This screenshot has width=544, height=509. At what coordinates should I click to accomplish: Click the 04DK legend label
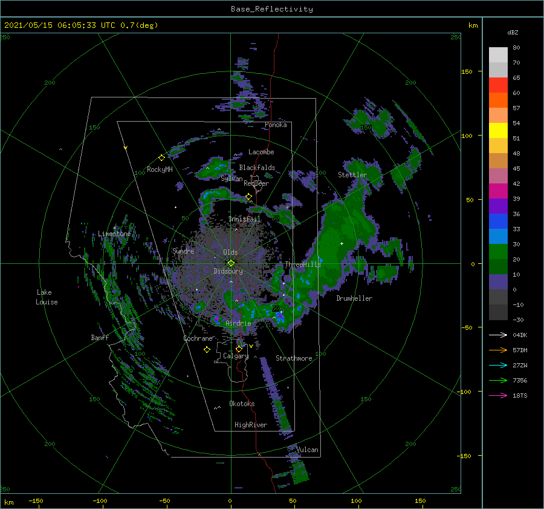pos(520,335)
